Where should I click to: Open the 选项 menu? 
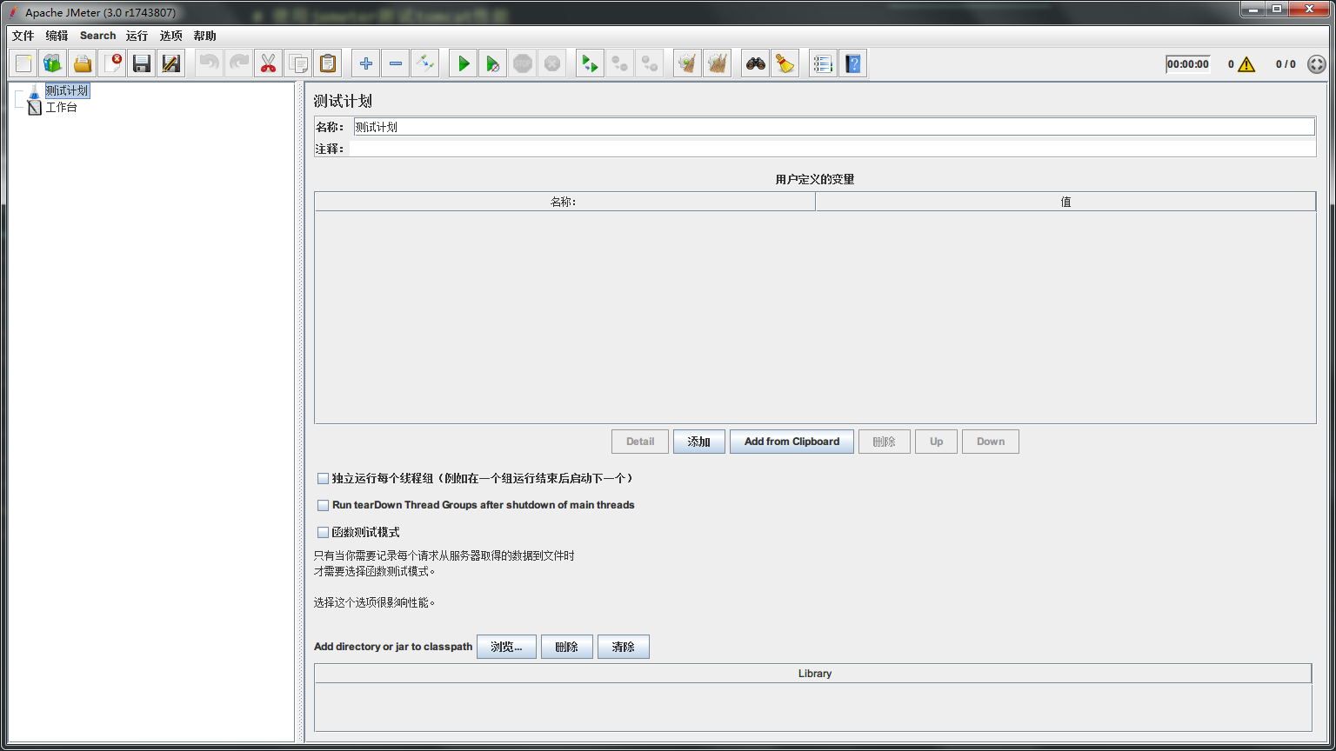click(x=171, y=36)
